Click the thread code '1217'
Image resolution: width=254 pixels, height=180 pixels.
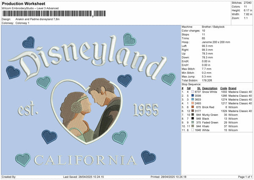click(224, 103)
